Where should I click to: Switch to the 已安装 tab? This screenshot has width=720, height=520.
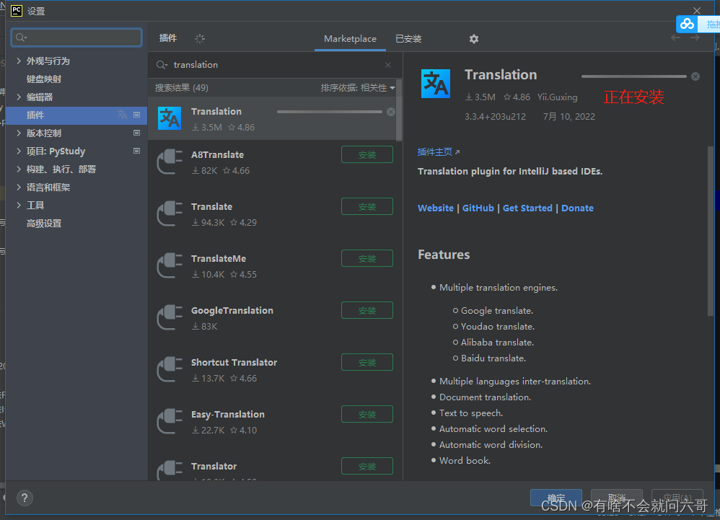(408, 39)
